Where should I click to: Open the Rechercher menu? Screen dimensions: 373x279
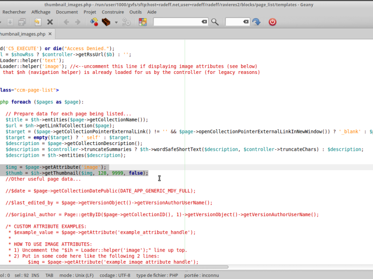pyautogui.click(x=14, y=12)
